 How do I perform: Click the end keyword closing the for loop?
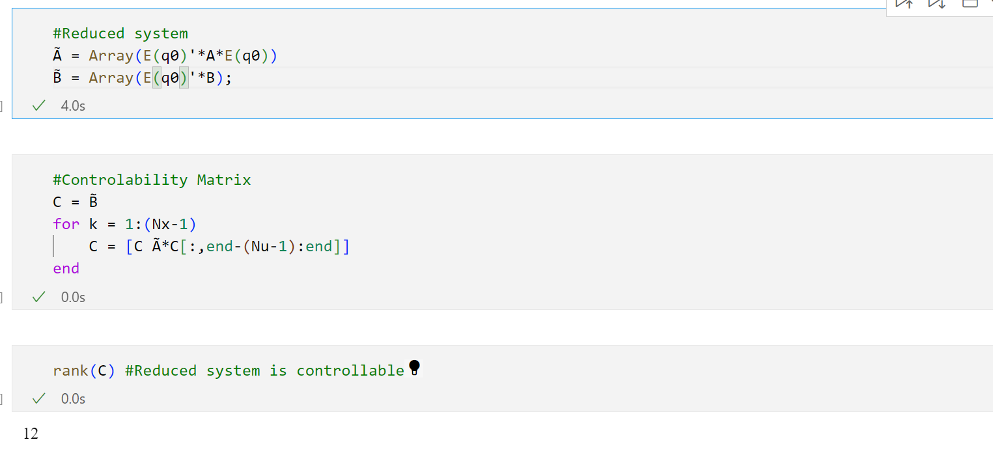click(x=66, y=269)
